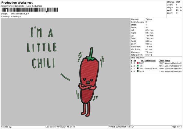
Task: Click the red chili pepper design preview
Action: tap(89, 82)
